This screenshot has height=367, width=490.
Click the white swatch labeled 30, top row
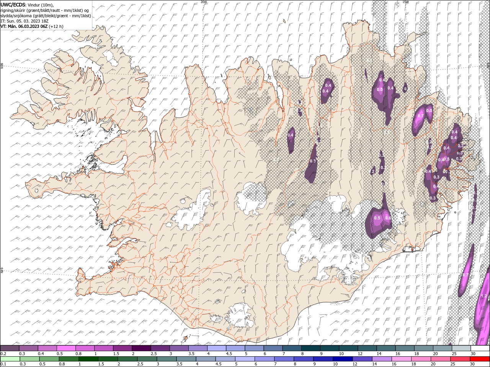480,348
